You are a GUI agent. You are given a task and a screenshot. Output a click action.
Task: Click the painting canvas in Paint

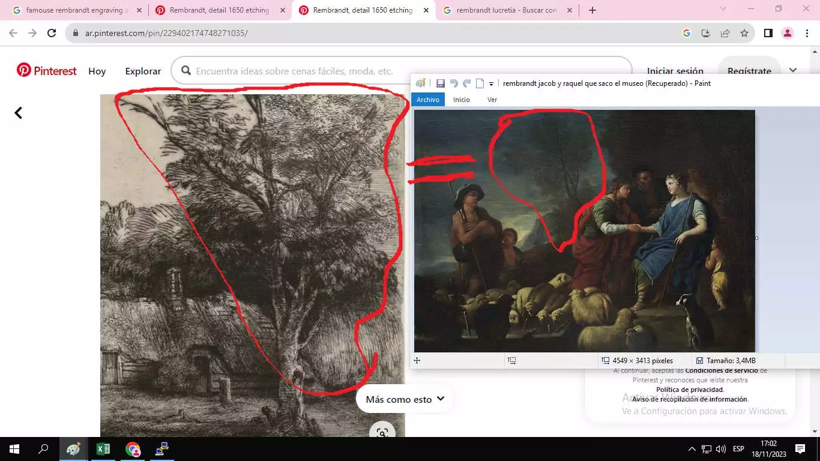coord(585,231)
